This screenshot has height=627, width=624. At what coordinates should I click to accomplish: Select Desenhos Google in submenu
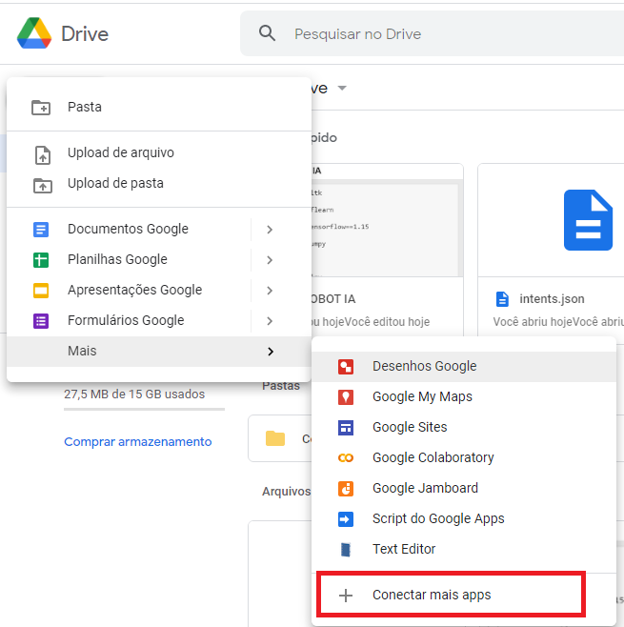pos(464,366)
